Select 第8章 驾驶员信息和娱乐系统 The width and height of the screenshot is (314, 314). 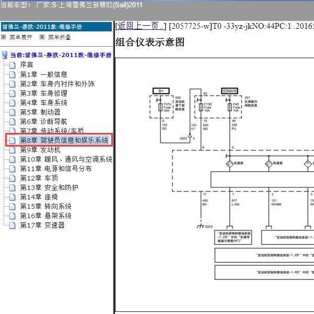(x=64, y=140)
